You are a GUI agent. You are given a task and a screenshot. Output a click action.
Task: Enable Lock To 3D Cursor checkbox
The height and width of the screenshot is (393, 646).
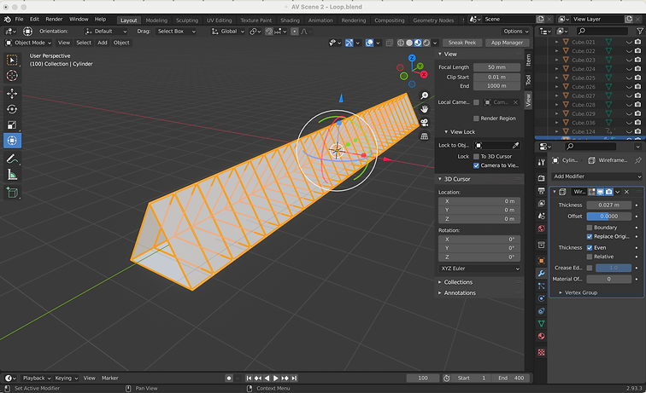click(476, 157)
